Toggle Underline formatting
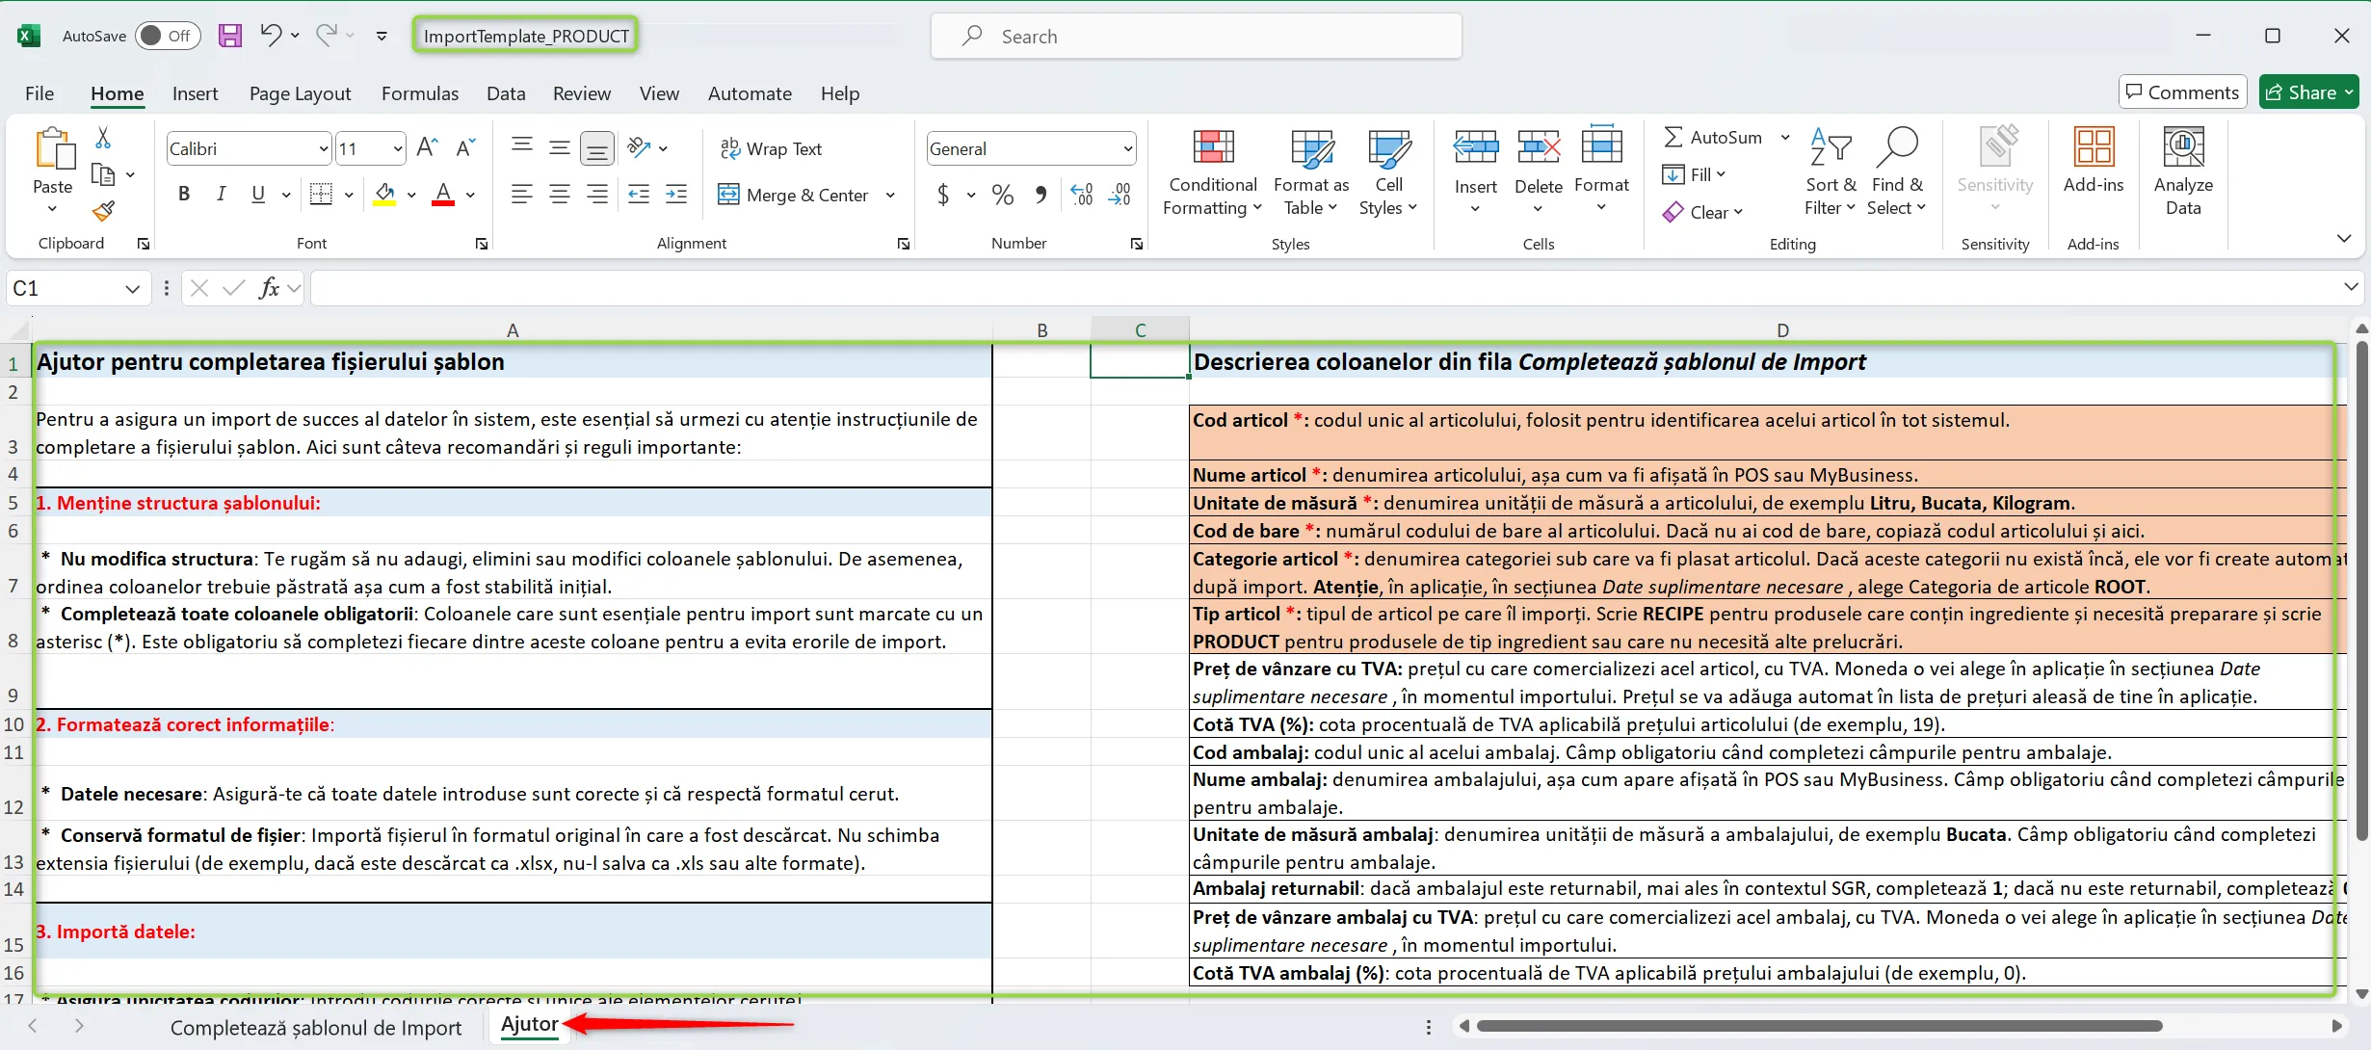The height and width of the screenshot is (1050, 2371). (257, 194)
